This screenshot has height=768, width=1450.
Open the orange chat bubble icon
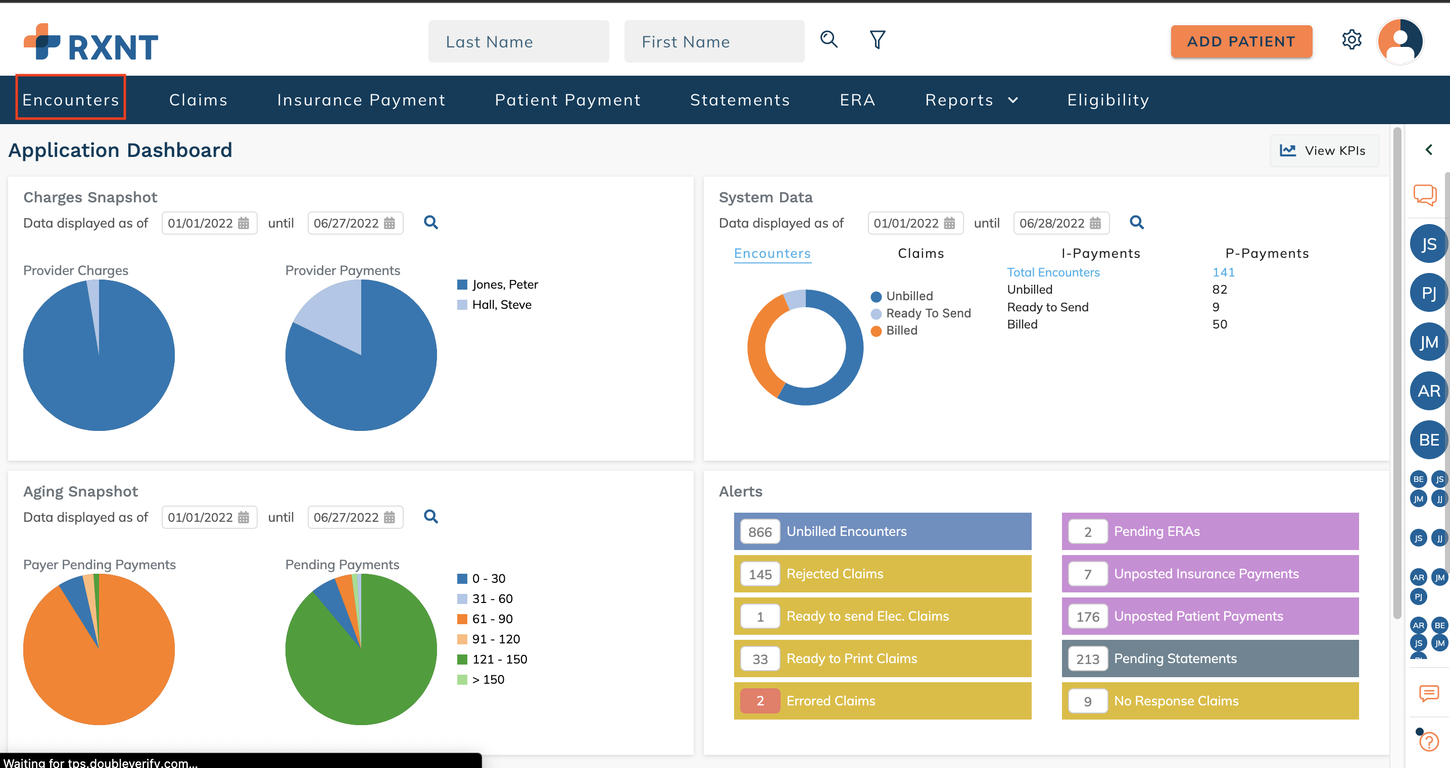[x=1425, y=196]
